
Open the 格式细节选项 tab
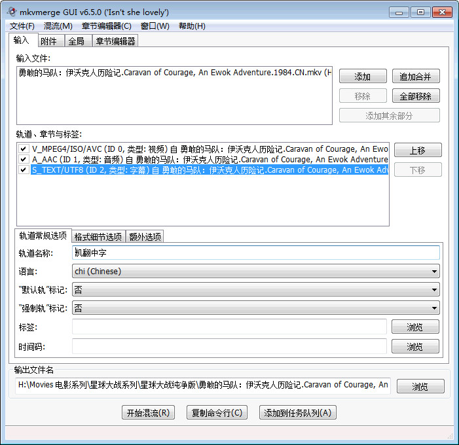pos(98,236)
